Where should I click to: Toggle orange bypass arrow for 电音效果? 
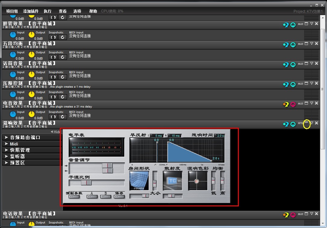286,105
